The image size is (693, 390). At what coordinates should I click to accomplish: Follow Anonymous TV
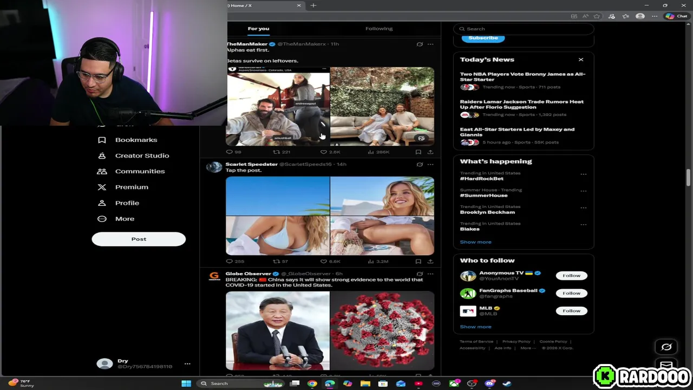coord(571,276)
